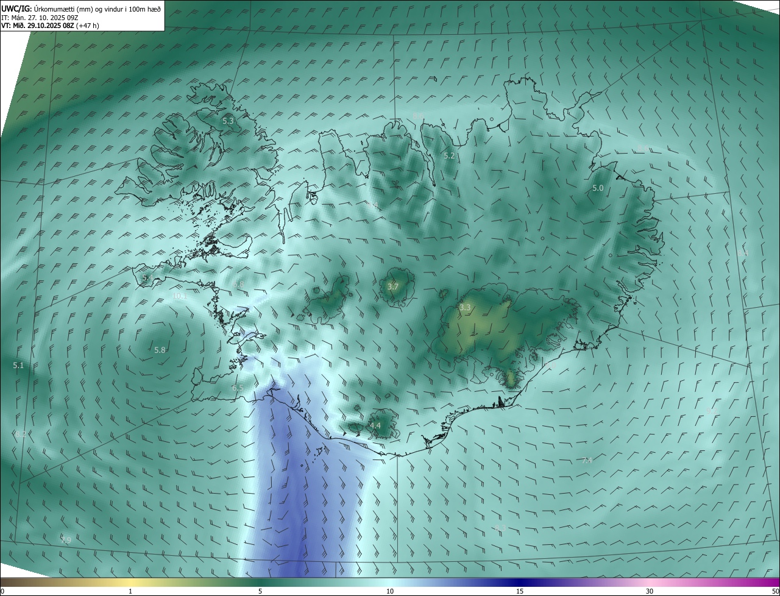Click the title 'Úrkomumætti (mm) og vindur í 100m hæð'
The height and width of the screenshot is (596, 780).
point(97,9)
